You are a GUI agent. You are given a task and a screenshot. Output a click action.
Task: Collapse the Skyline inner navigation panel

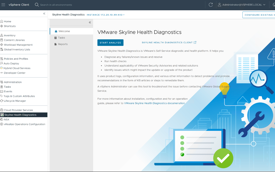click(90, 22)
